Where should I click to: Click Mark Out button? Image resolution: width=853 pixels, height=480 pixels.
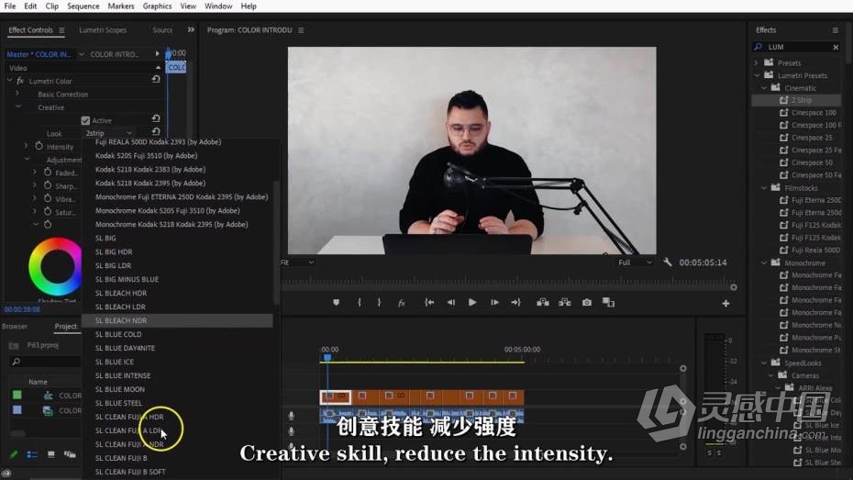[x=379, y=303]
